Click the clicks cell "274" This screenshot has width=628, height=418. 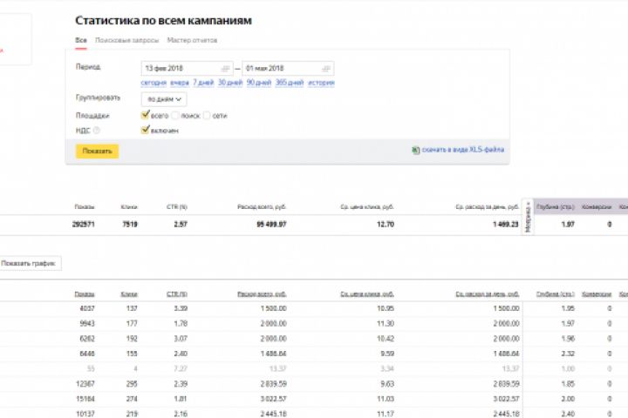point(132,399)
